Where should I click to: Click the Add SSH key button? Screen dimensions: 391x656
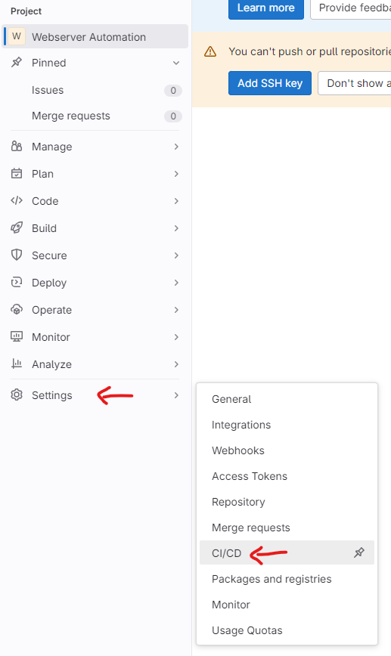(270, 83)
